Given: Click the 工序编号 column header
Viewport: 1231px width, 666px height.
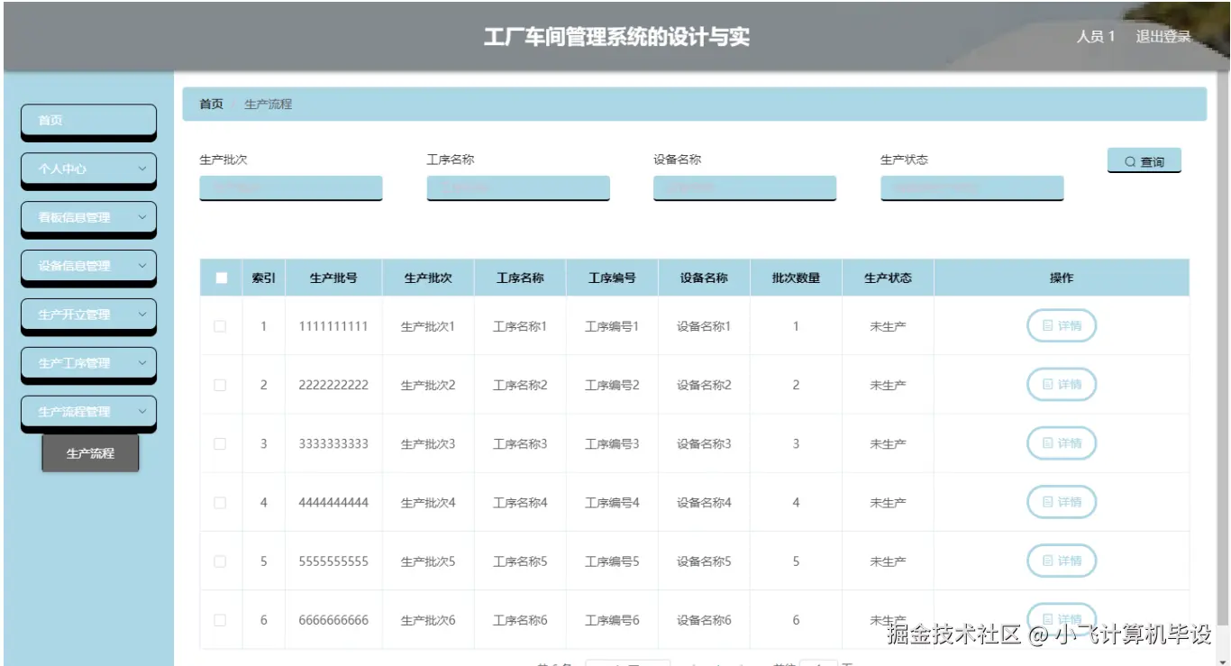Looking at the screenshot, I should click(612, 278).
